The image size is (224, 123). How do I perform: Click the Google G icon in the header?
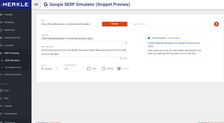(x=46, y=5)
